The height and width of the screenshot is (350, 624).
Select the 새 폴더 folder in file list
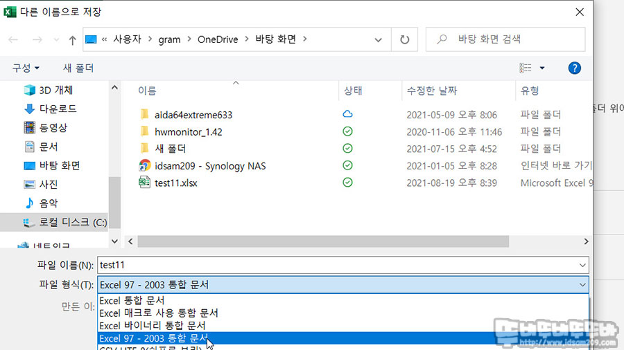[171, 149]
